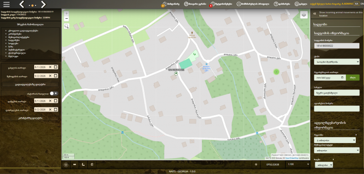Screen dimensions: 364x174
Task: Open calendar for 8/1/2026 below history toggle
Action: pyautogui.click(x=56, y=101)
